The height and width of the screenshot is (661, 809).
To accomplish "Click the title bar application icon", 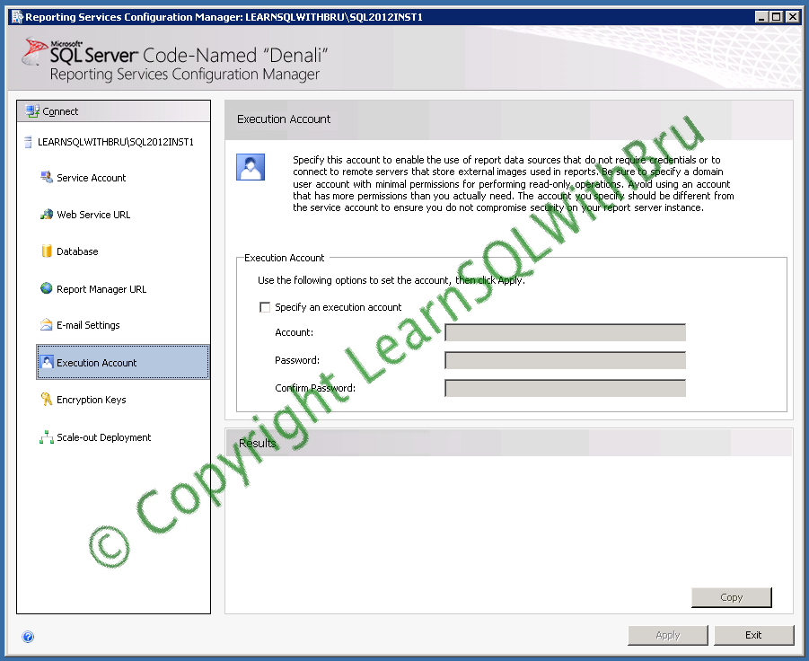I will [x=17, y=17].
